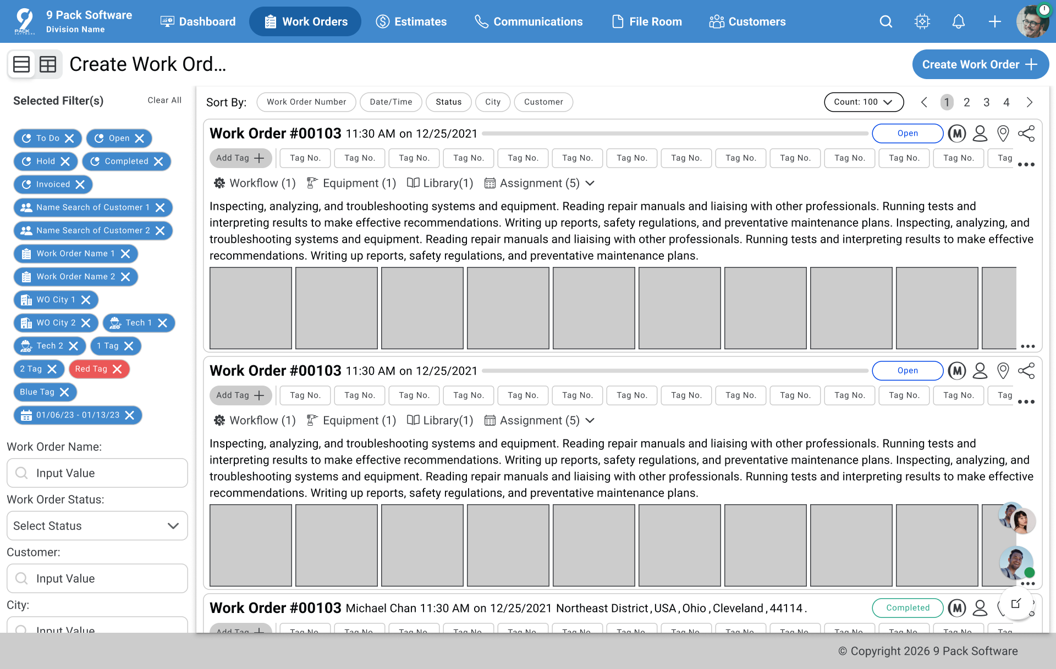Open the Estimates tab
Viewport: 1056px width, 669px height.
(411, 21)
